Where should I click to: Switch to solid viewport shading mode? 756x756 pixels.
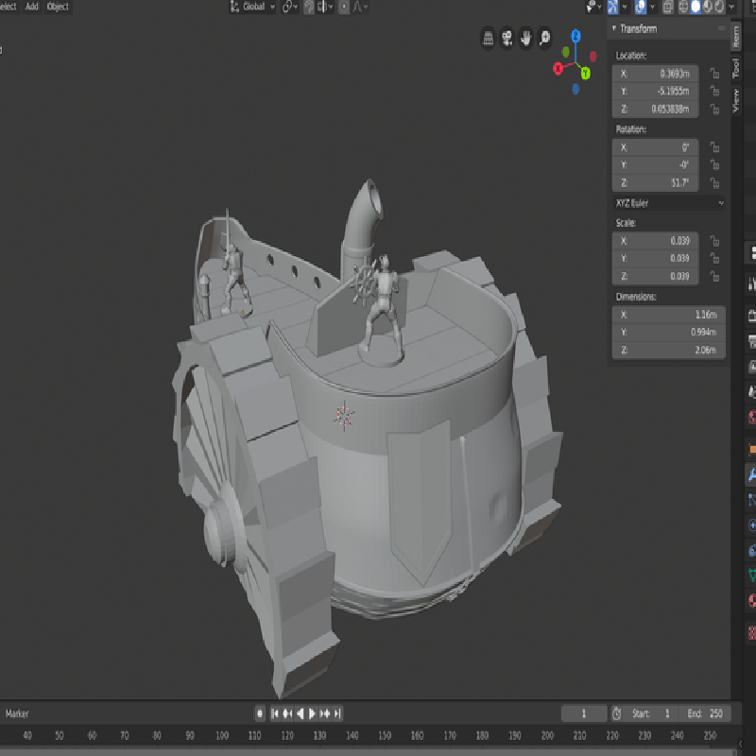tap(696, 7)
